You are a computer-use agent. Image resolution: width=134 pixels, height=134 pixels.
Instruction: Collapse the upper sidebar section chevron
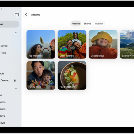pyautogui.click(x=16, y=32)
